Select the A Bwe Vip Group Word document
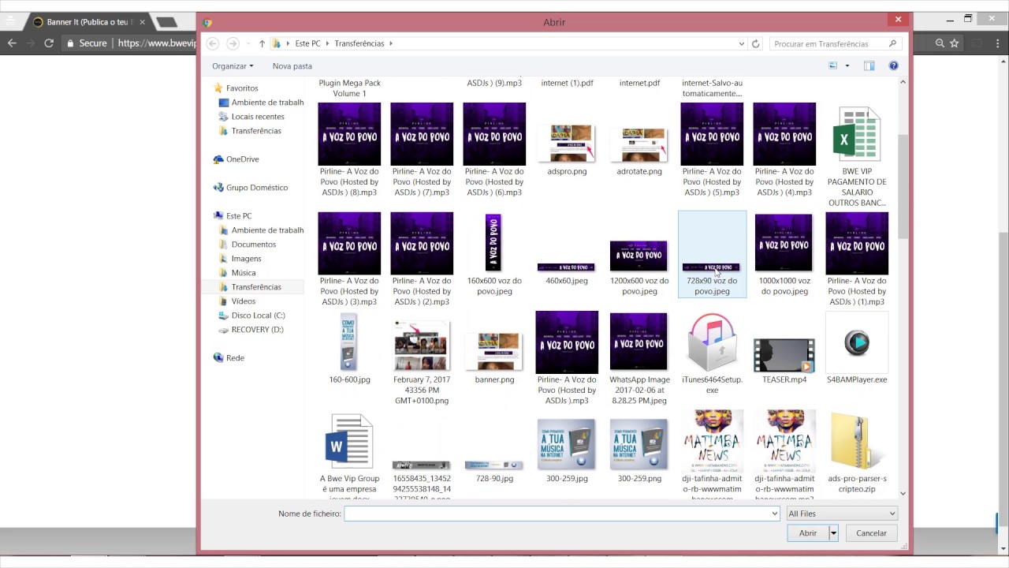1009x568 pixels. pos(349,442)
